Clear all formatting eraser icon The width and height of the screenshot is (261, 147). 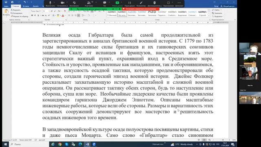tap(65, 11)
